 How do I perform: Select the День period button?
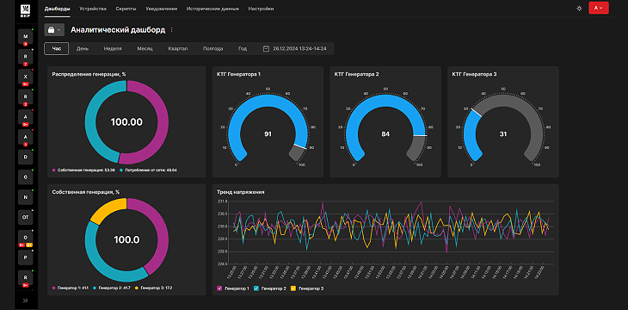coord(83,48)
